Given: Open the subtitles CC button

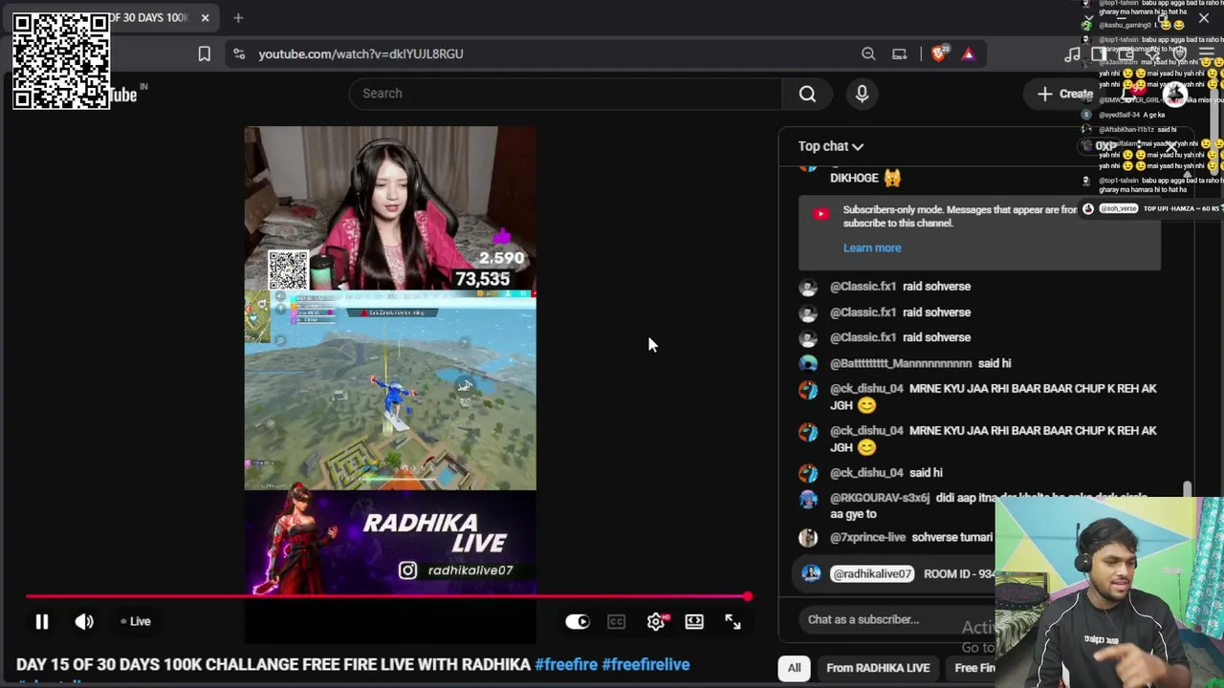Looking at the screenshot, I should 617,622.
